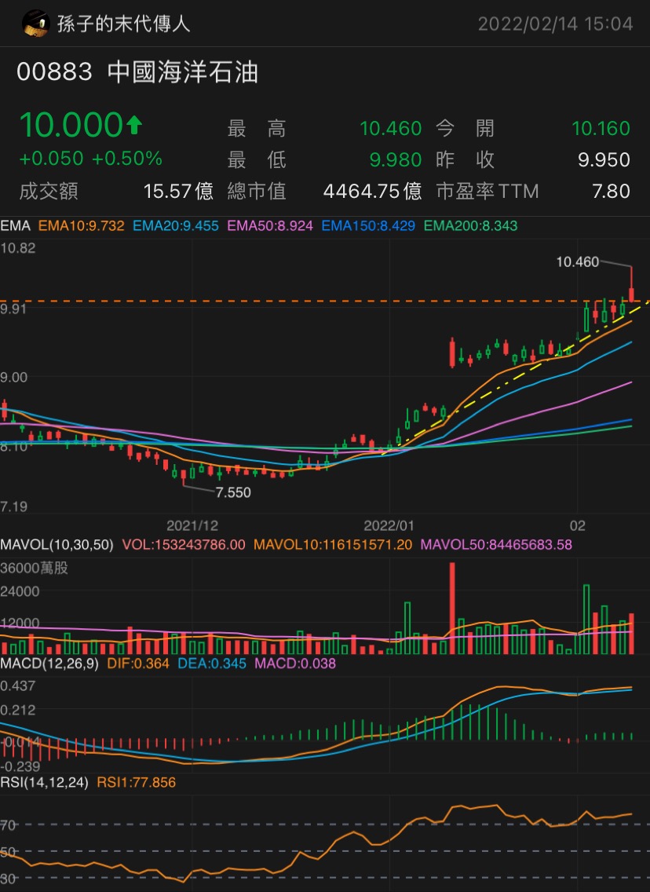Open profile 孫子的末代傳人
650x892 pixels.
point(123,24)
